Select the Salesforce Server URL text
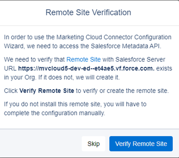This screenshot has height=158, width=179. [86, 69]
